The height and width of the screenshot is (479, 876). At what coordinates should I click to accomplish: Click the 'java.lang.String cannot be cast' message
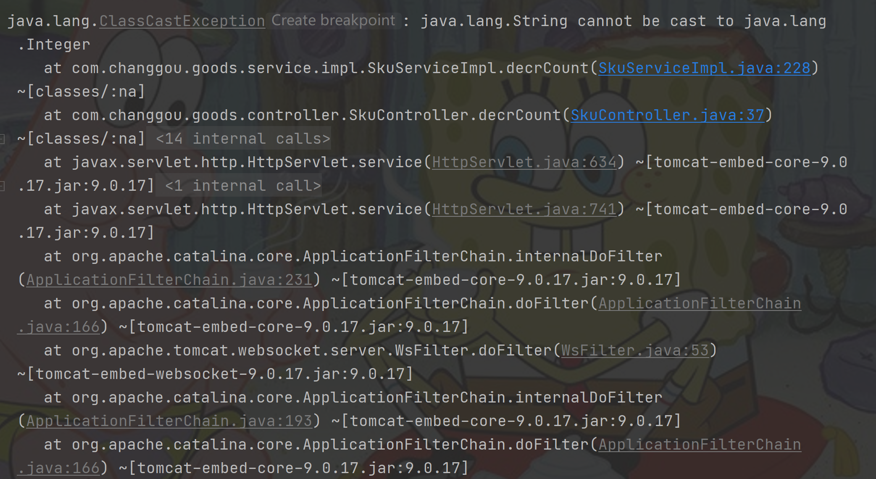click(x=563, y=21)
